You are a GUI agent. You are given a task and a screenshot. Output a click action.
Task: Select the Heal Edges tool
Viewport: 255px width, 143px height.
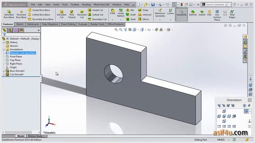pos(232,14)
